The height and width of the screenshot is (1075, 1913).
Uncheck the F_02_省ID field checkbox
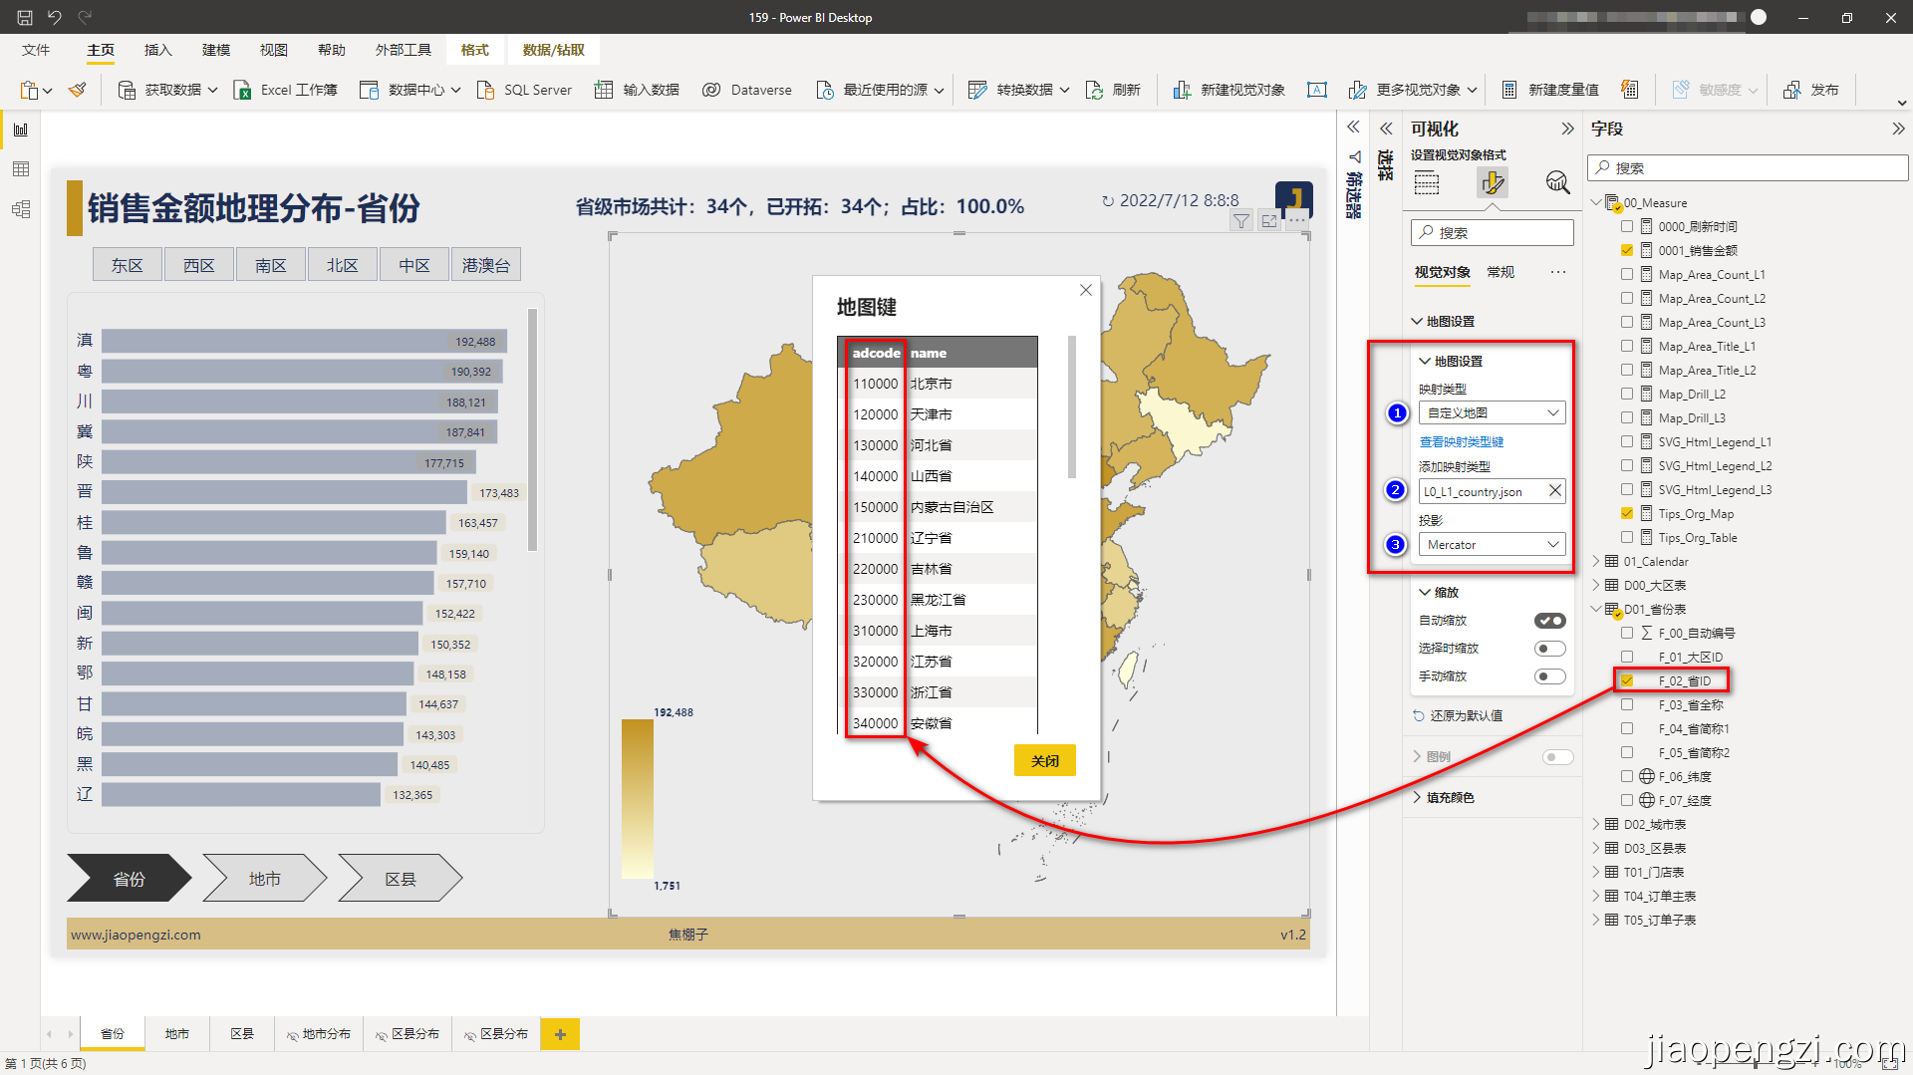pos(1627,680)
